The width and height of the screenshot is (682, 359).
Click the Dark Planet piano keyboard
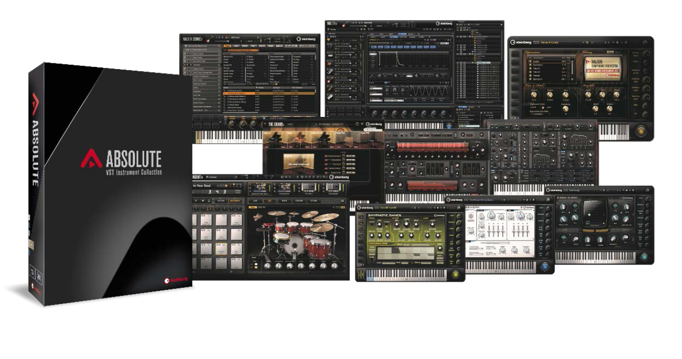point(596,257)
